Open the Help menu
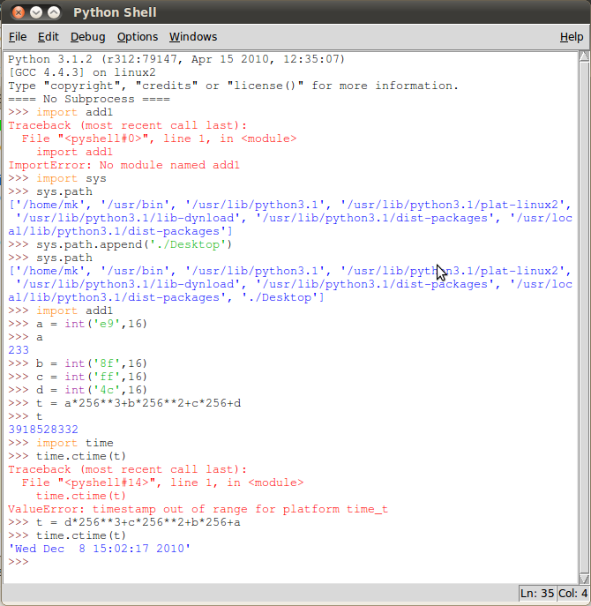 (571, 37)
